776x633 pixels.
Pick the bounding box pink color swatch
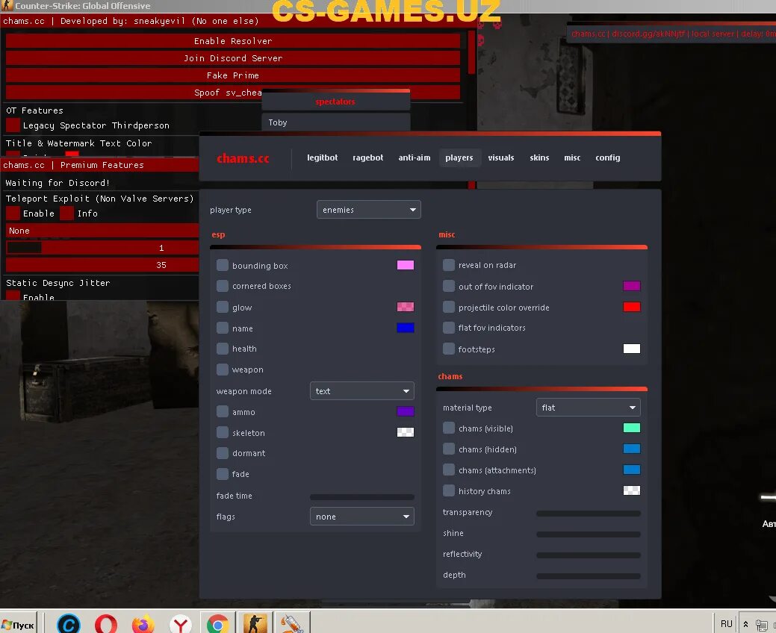click(406, 265)
